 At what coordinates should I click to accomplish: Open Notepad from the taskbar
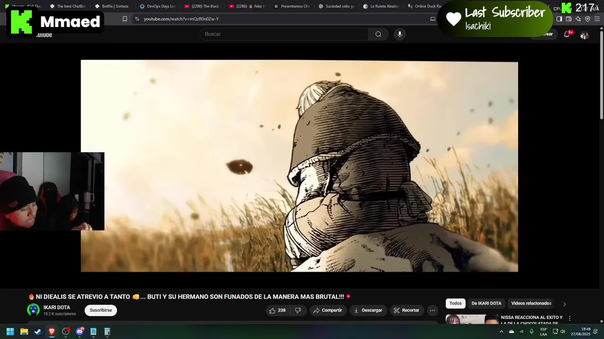point(93,331)
